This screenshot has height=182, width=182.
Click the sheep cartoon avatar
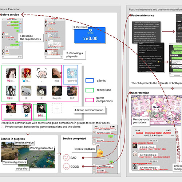[41, 73]
